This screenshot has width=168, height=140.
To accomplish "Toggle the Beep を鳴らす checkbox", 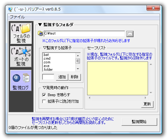I will click(x=44, y=95).
